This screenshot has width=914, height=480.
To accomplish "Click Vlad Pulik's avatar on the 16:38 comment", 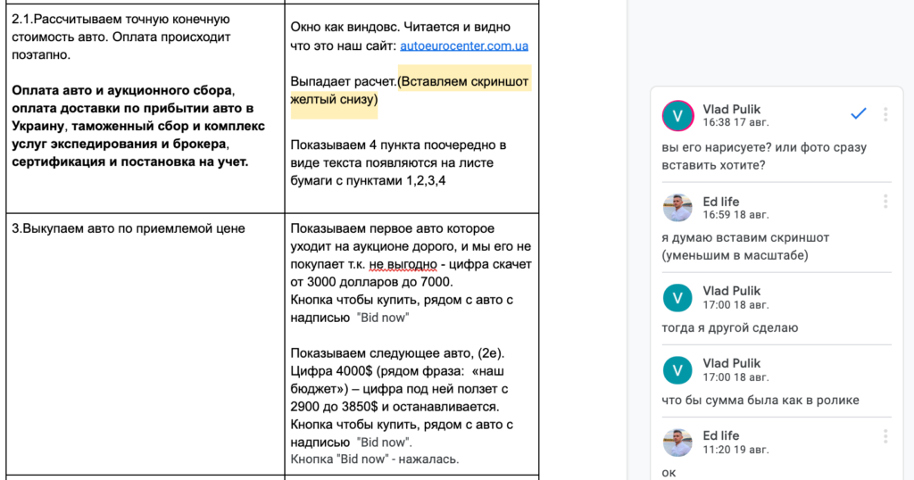I will 677,115.
